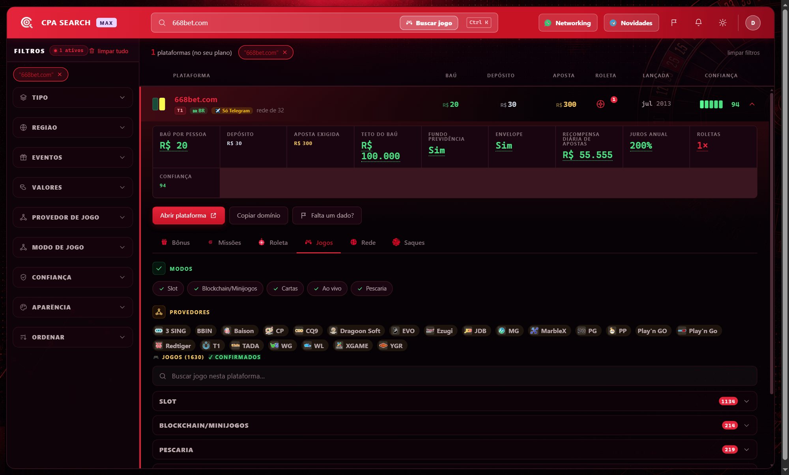This screenshot has height=475, width=789.
Task: Toggle the Slot mode chip
Action: (x=168, y=289)
